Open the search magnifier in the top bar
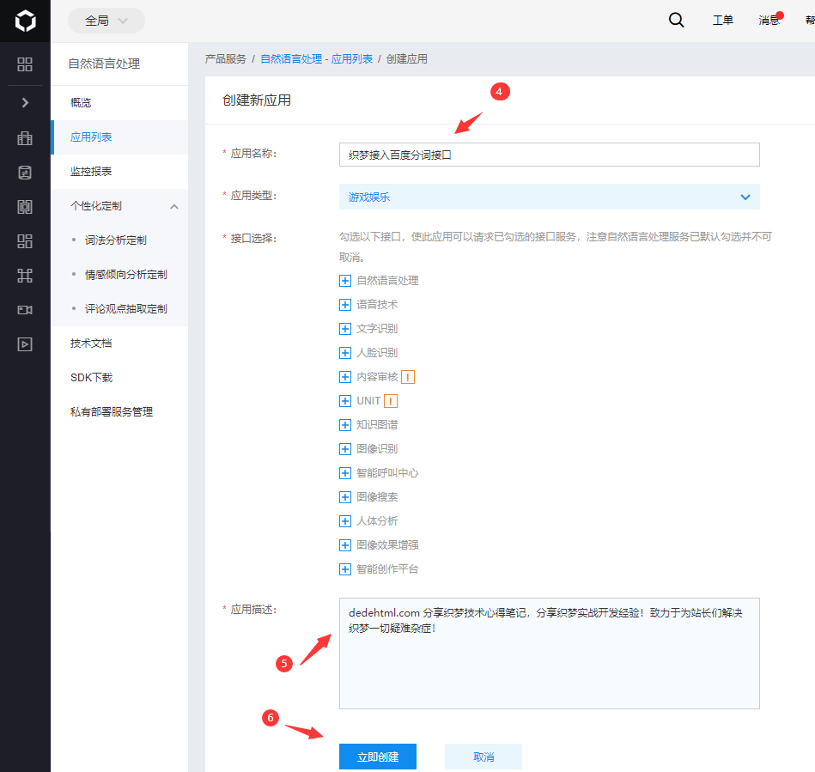 pos(676,19)
